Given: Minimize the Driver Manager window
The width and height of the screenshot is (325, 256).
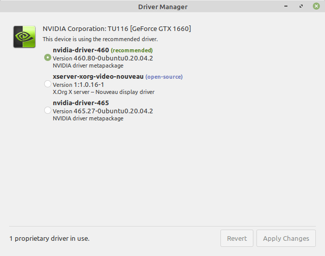Looking at the screenshot, I should (x=286, y=6).
